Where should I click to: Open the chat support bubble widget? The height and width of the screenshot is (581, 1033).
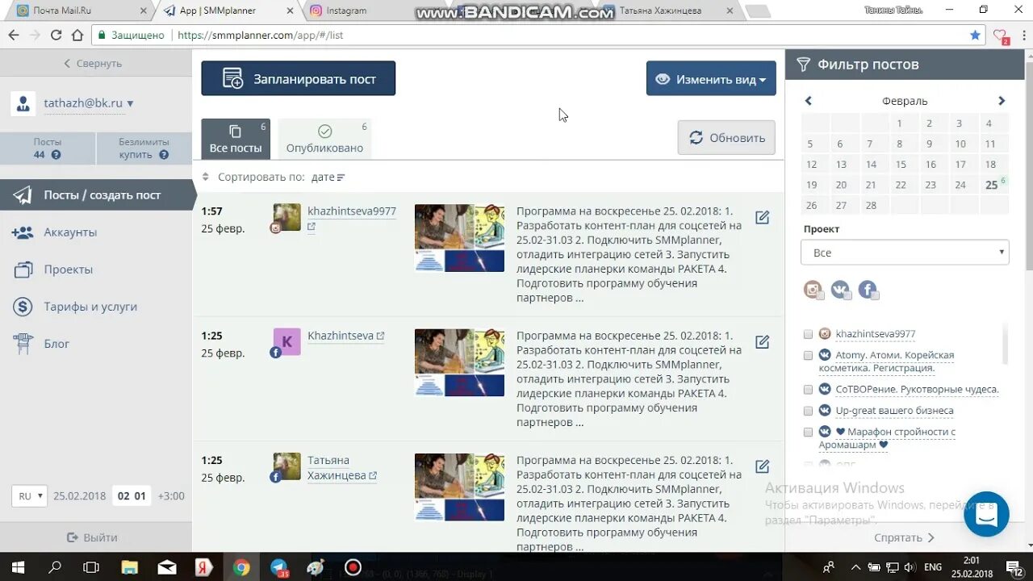click(986, 514)
